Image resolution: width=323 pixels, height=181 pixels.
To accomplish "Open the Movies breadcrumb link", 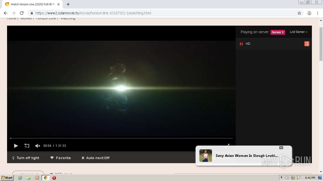I will pyautogui.click(x=26, y=18).
